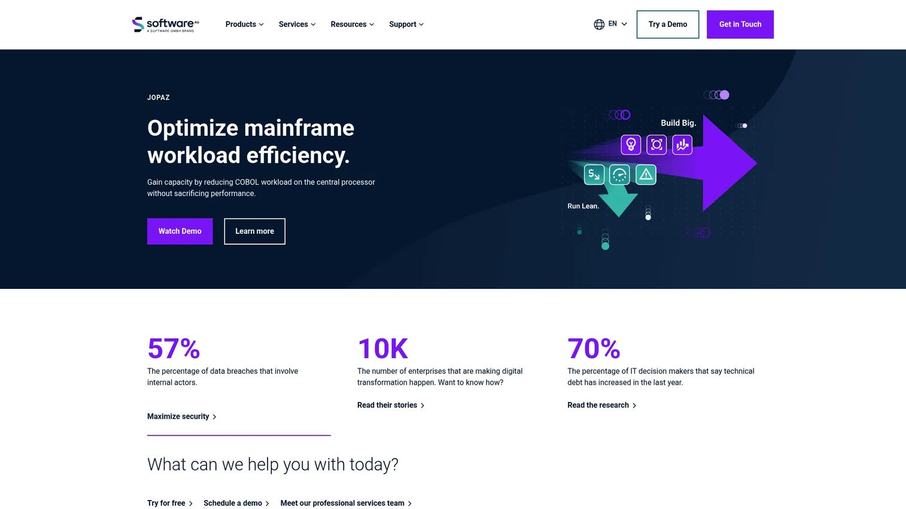Click the 57% statistic figure
Image resolution: width=906 pixels, height=509 pixels.
pyautogui.click(x=174, y=349)
